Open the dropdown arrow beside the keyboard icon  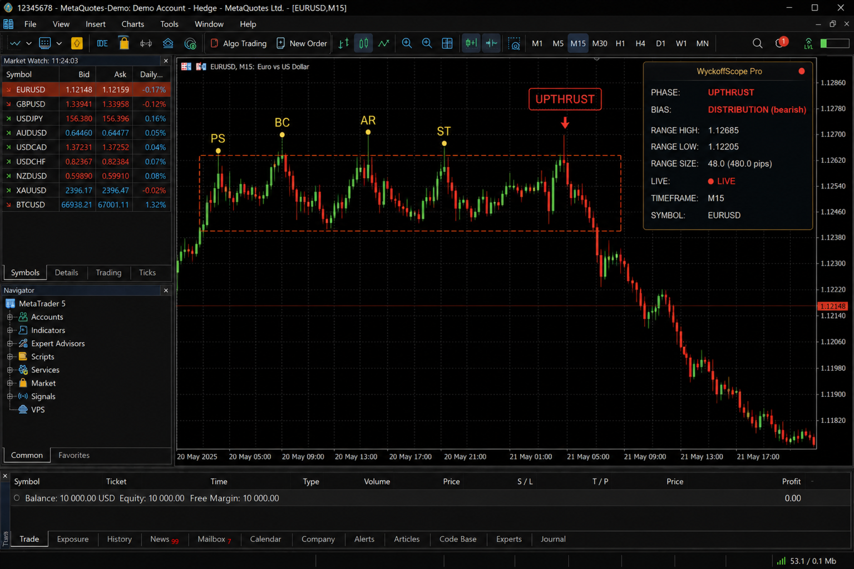pos(59,43)
